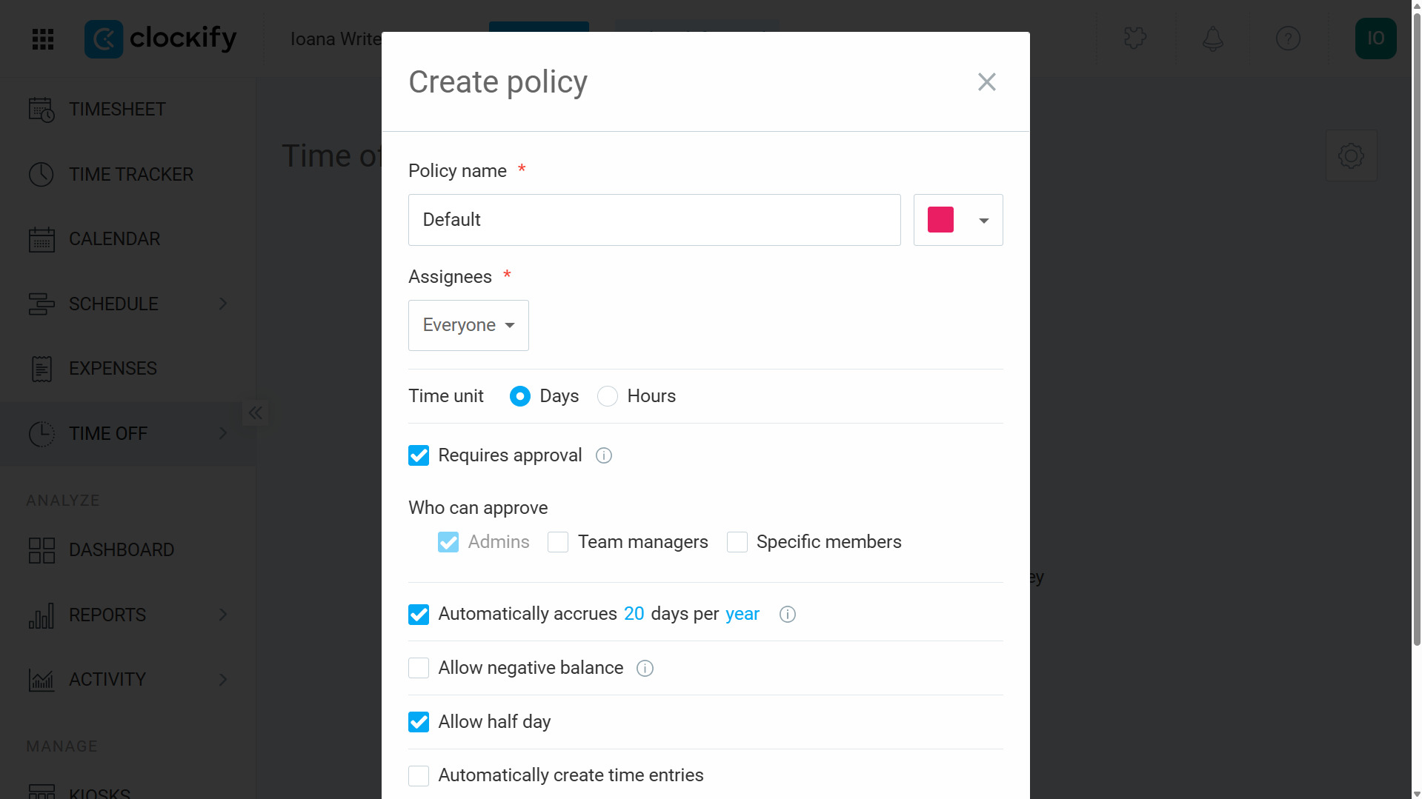Open the Everyone assignees dropdown
1422x799 pixels.
pos(468,325)
